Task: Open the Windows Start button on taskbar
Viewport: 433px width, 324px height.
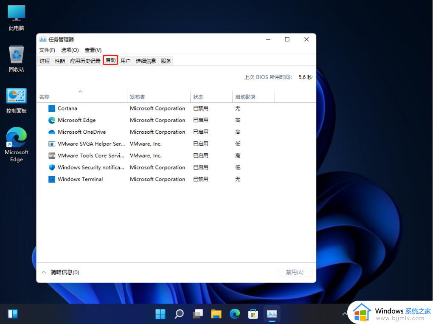Action: pyautogui.click(x=160, y=314)
